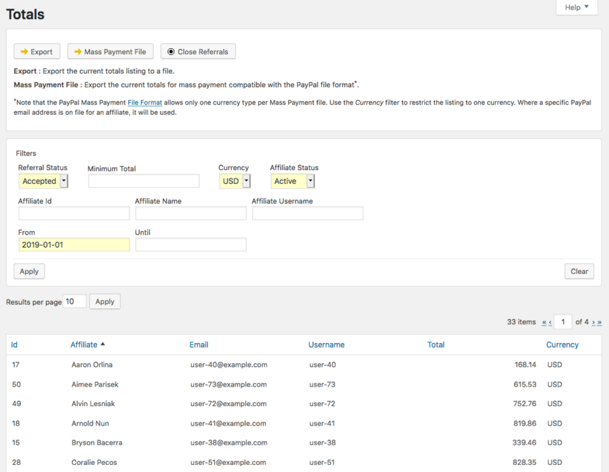Click the Id cell 28

click(16, 462)
